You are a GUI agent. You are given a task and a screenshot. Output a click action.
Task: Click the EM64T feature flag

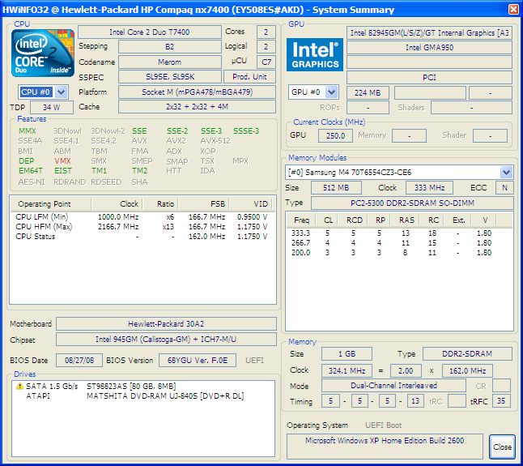click(x=31, y=170)
